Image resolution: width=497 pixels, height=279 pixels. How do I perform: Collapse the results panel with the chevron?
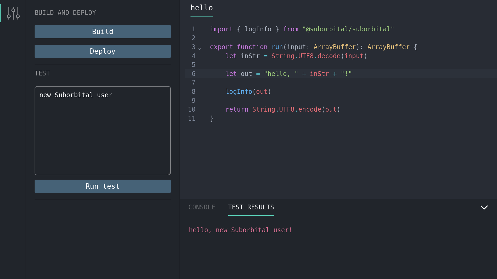(x=484, y=208)
